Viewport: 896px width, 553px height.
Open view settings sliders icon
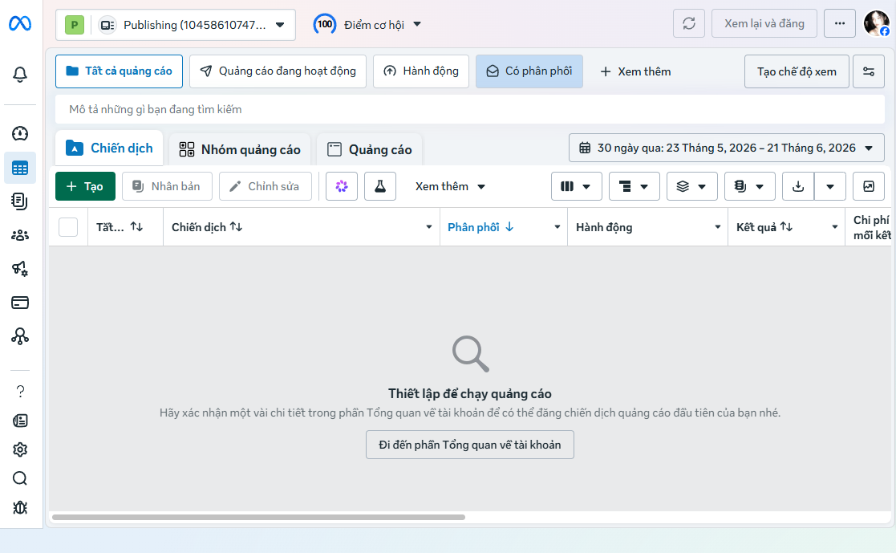coord(869,71)
